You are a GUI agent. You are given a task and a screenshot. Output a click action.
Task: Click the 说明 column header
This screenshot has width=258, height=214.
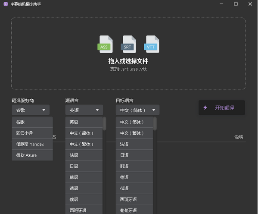coord(239,137)
